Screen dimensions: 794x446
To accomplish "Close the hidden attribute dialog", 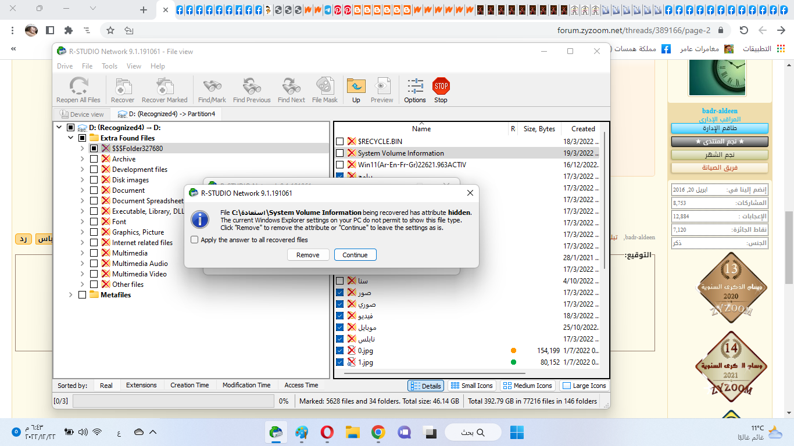I will 470,193.
